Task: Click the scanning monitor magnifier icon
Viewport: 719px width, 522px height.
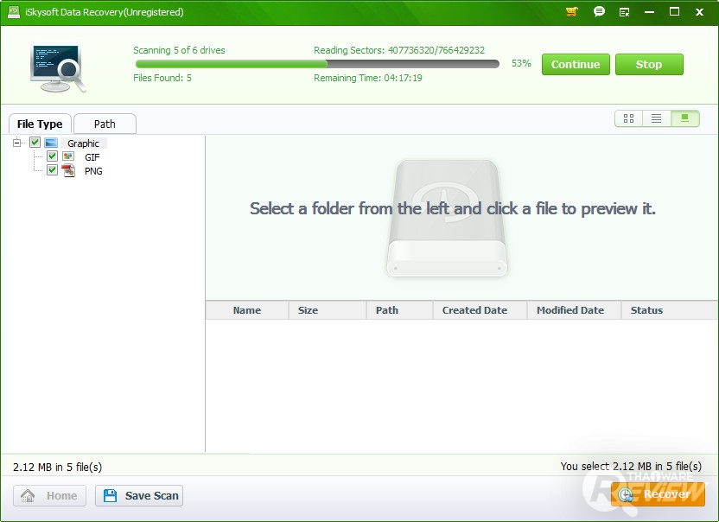Action: coord(58,68)
